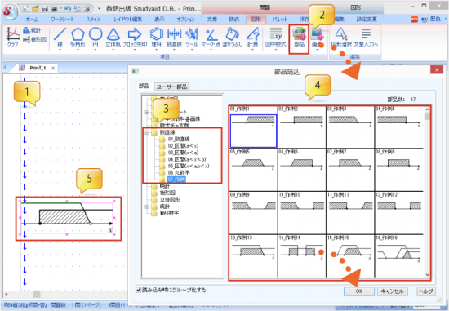Close the 部品読込 dialog
Screen dimensions: 449x311
pyautogui.click(x=437, y=69)
